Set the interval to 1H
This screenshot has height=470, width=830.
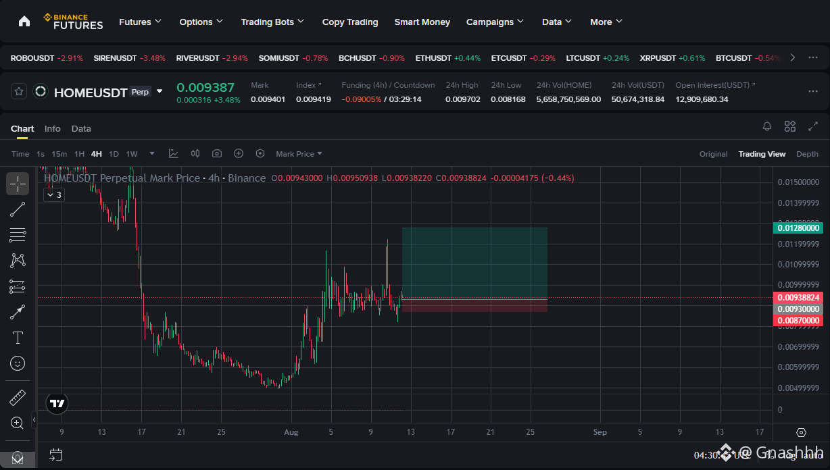(79, 154)
